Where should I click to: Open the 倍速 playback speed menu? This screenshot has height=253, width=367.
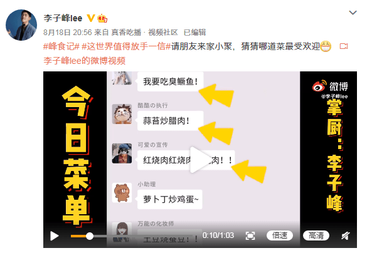pos(280,235)
